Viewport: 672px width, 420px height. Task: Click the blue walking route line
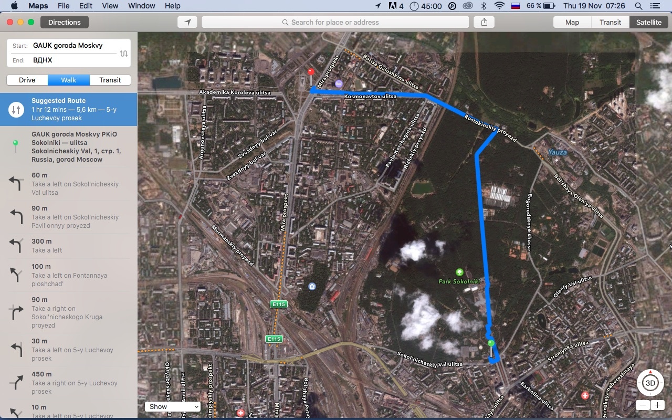482,220
